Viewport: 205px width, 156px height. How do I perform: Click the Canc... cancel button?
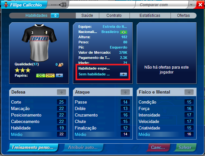tap(158, 147)
